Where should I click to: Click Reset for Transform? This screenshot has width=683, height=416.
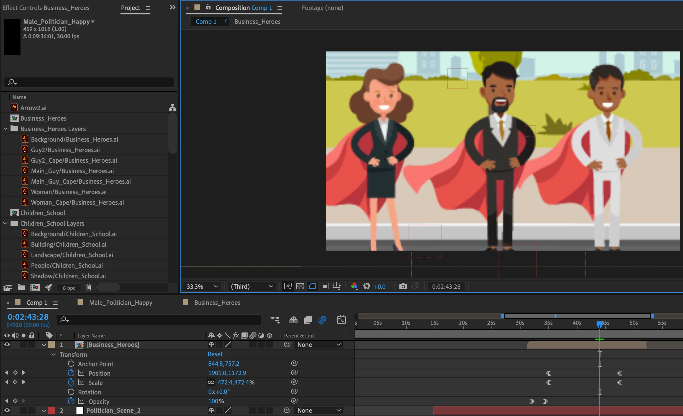point(215,354)
